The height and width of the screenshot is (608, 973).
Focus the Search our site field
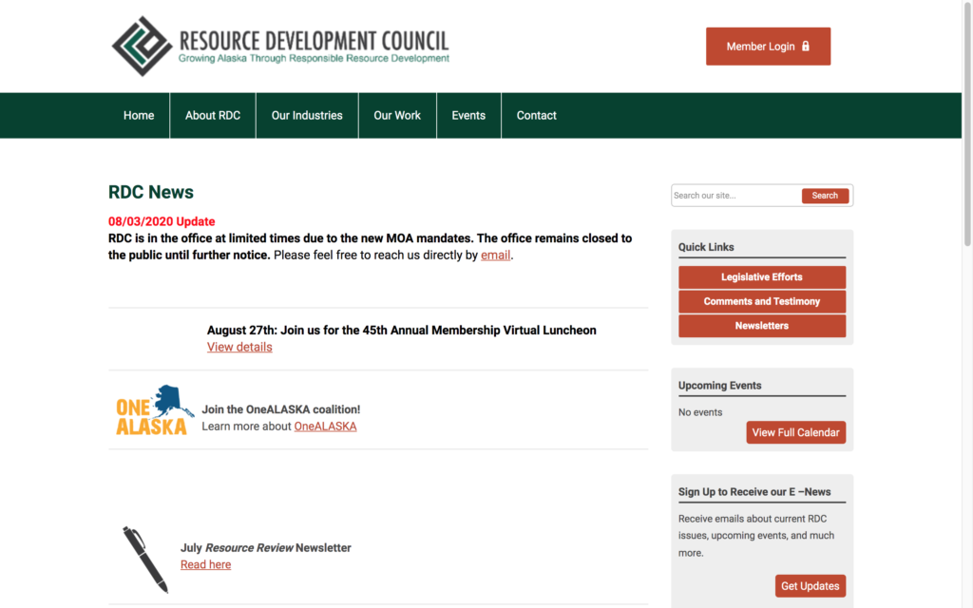pyautogui.click(x=735, y=196)
